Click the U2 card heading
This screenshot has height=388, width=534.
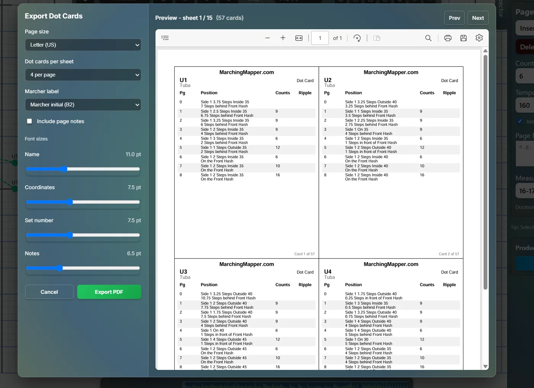tap(328, 80)
